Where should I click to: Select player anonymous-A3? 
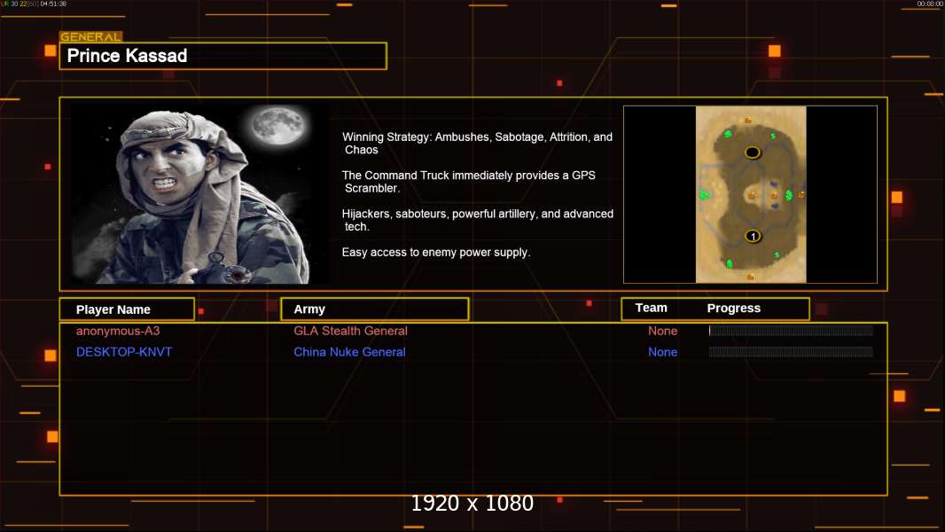[x=118, y=331]
